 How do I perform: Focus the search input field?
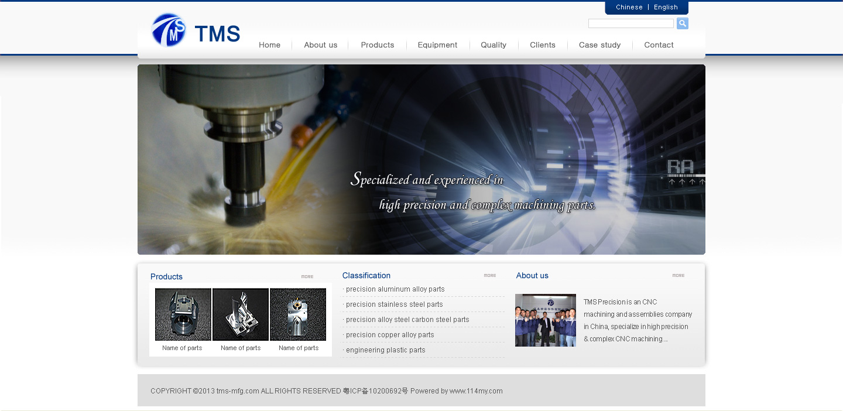[630, 23]
